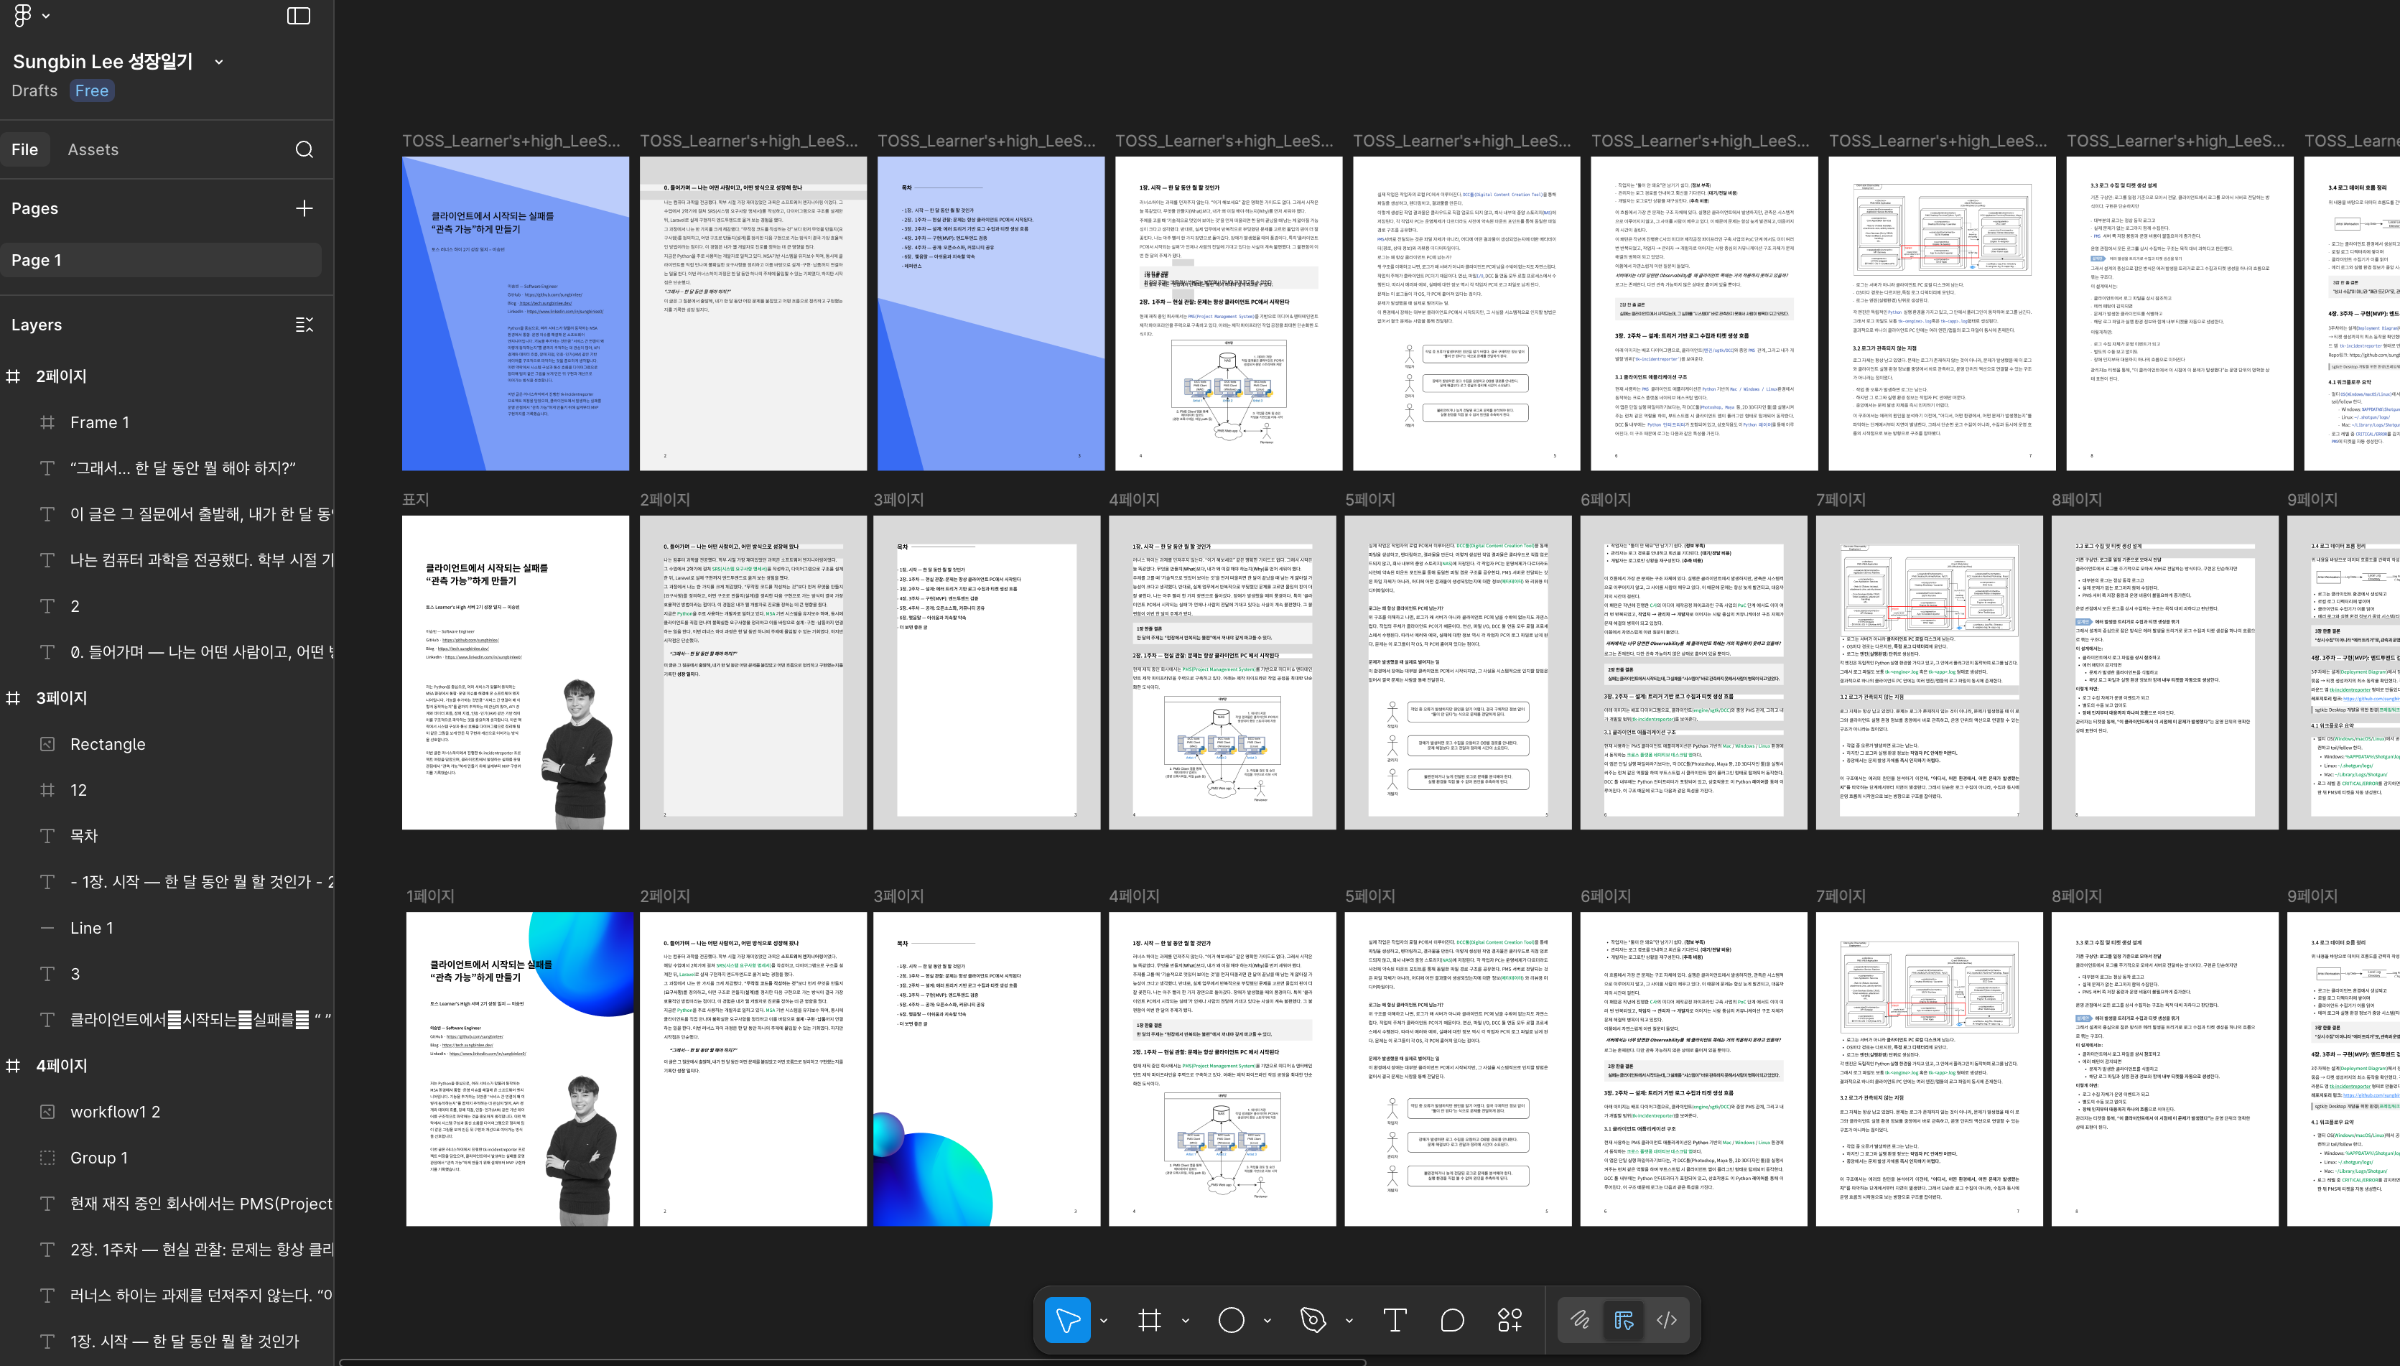Screen dimensions: 2400x1366
Task: Select the Text tool
Action: 1395,1319
